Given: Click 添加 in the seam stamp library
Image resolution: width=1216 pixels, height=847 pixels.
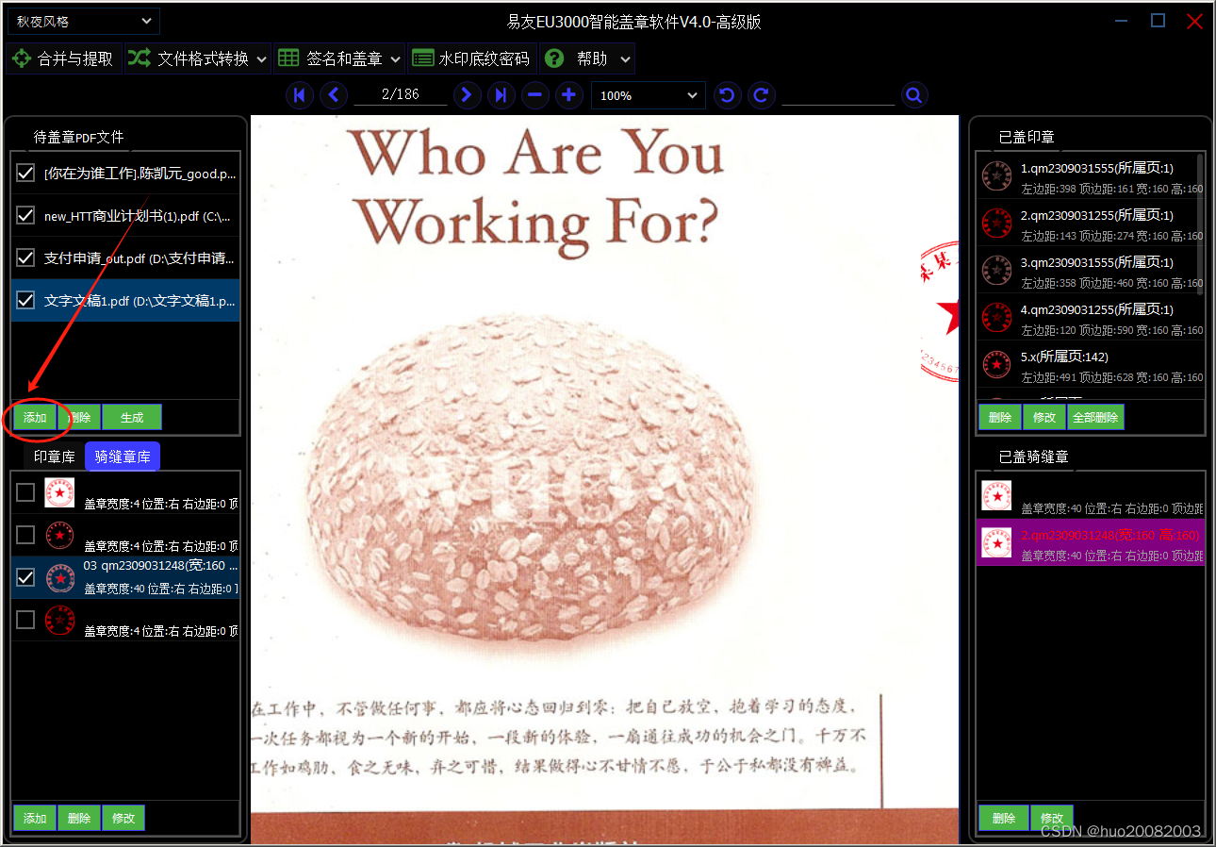Looking at the screenshot, I should (x=35, y=818).
